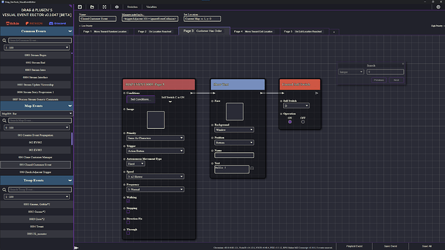Click the event Name input field
The width and height of the screenshot is (445, 250).
tap(97, 19)
